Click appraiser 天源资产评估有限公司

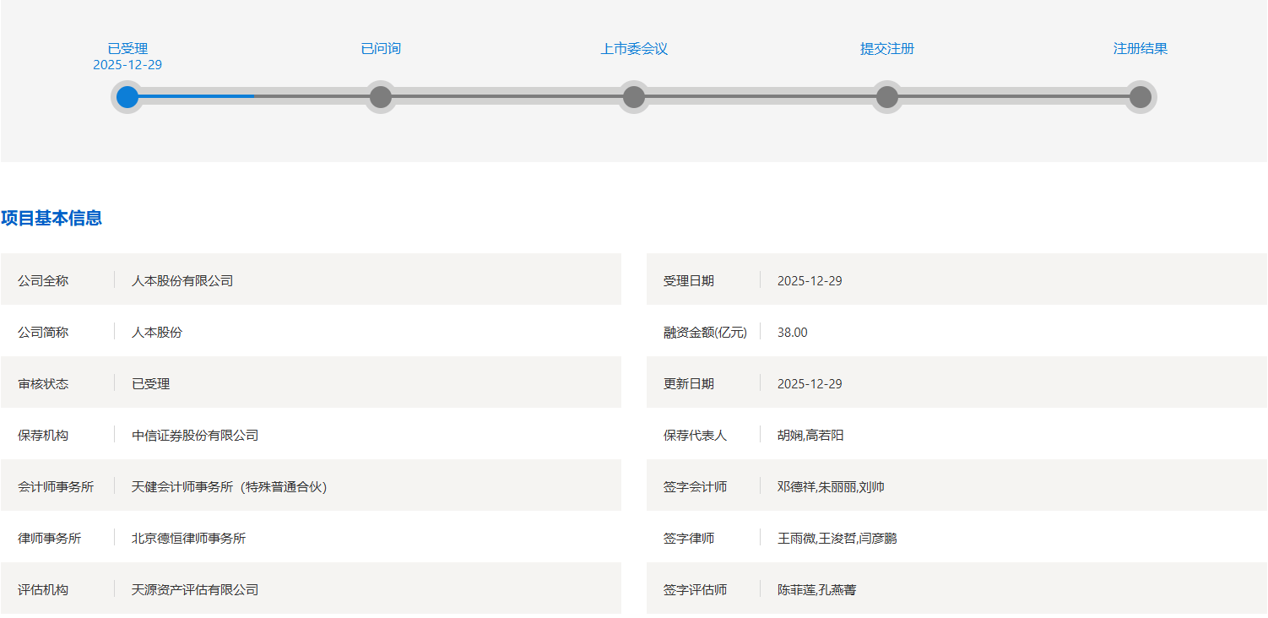[195, 589]
